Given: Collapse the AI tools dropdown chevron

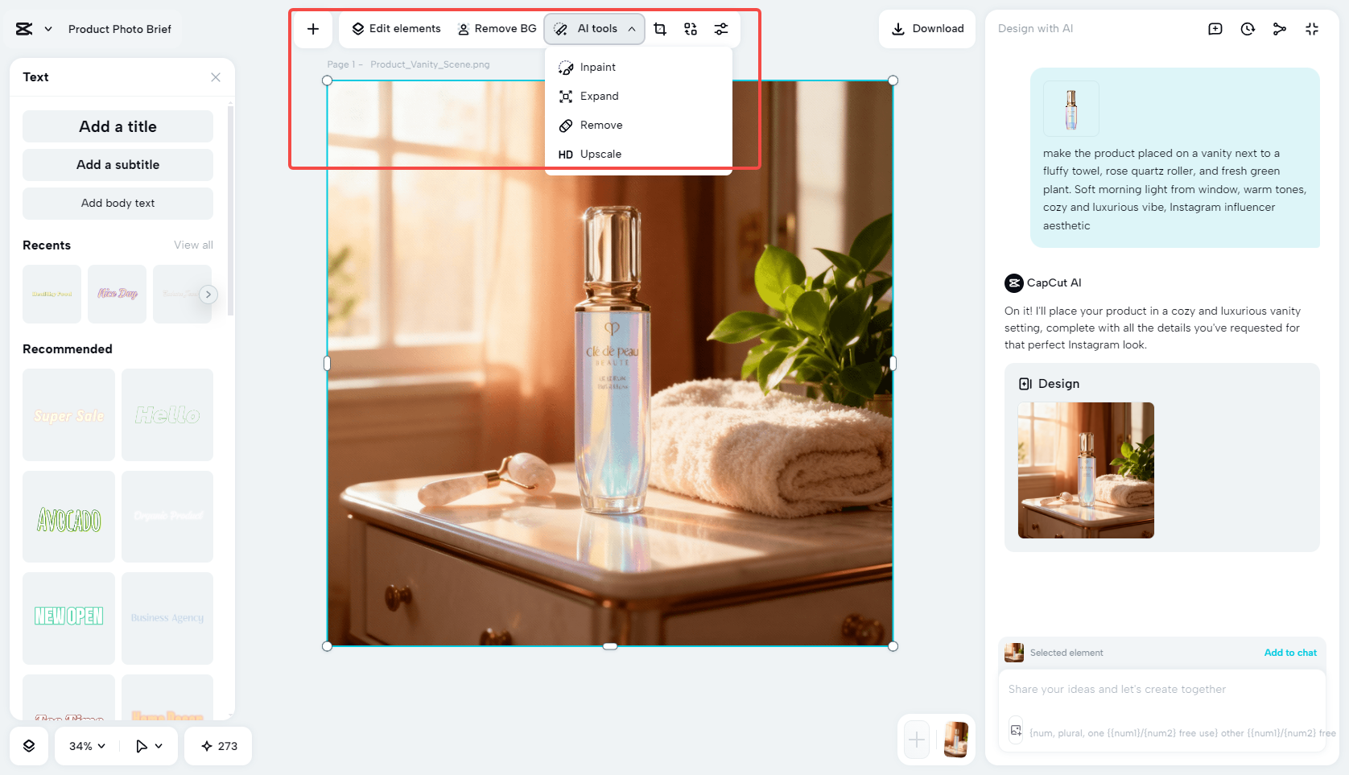Looking at the screenshot, I should pyautogui.click(x=633, y=28).
